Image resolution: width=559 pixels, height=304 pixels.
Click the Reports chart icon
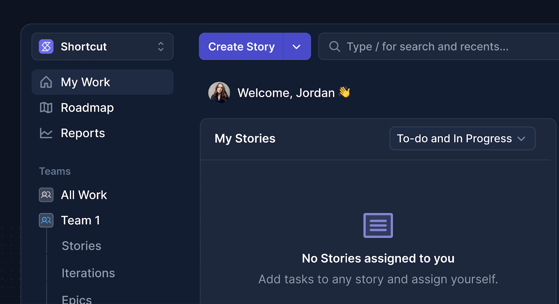click(x=46, y=133)
